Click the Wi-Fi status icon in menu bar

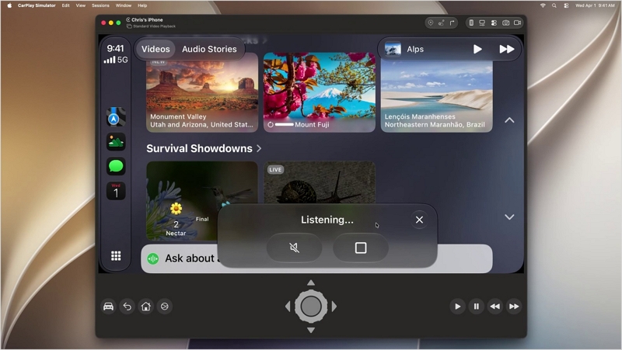tap(543, 5)
